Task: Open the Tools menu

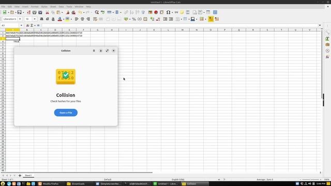Action: (69, 7)
